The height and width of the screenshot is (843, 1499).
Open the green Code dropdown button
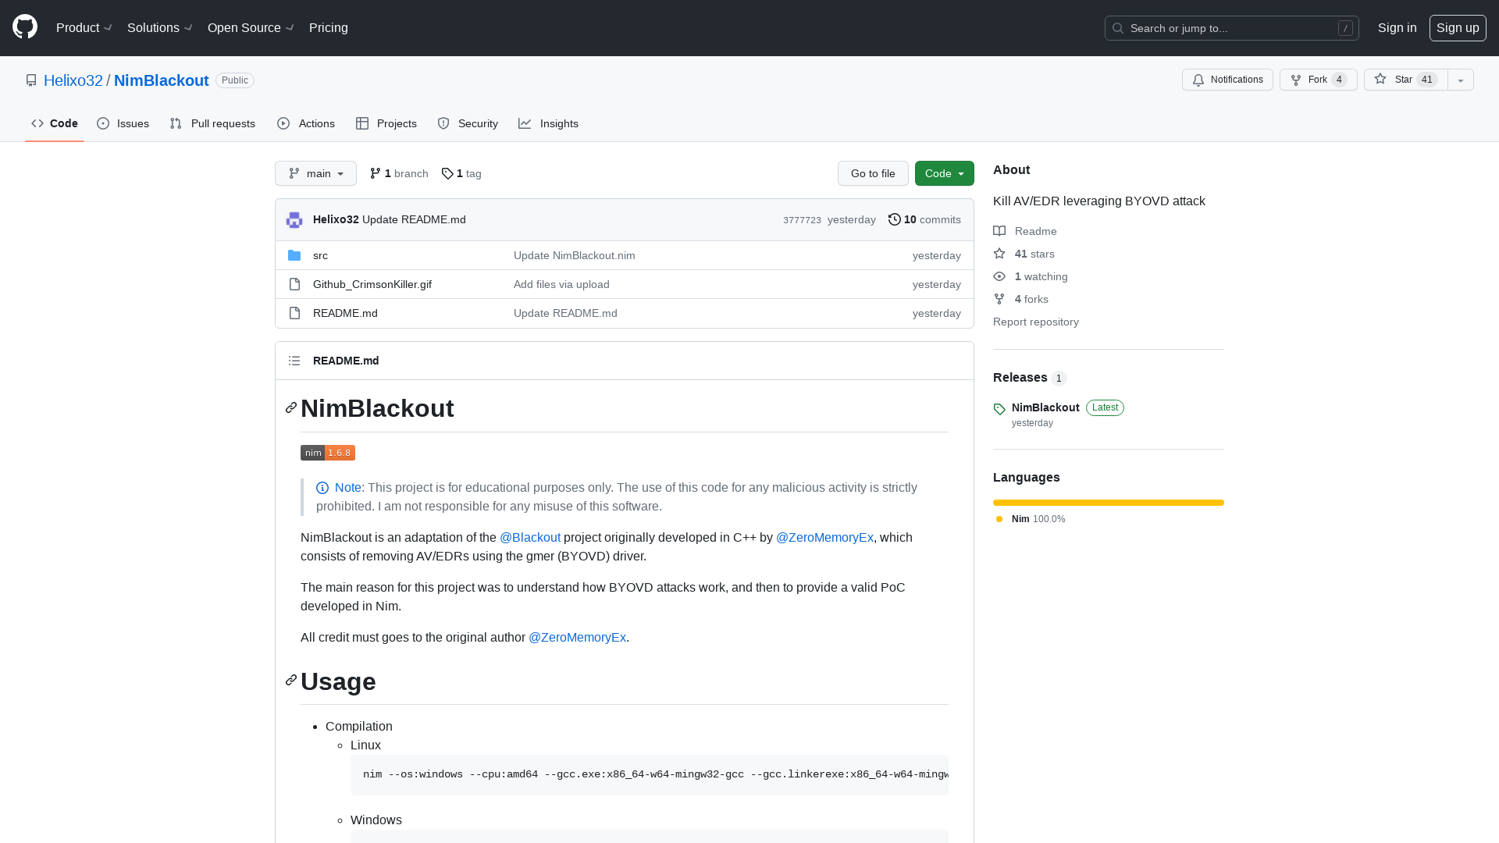tap(945, 173)
